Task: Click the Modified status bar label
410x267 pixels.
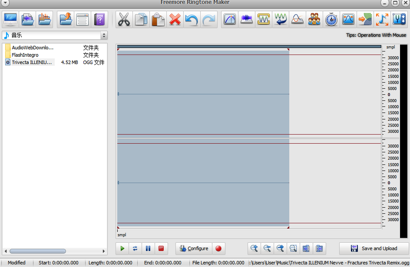Action: (x=17, y=263)
